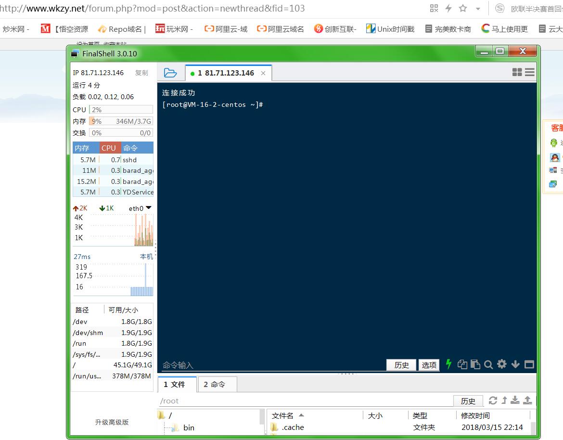Image resolution: width=563 pixels, height=440 pixels.
Task: Switch to grid layout view icon
Action: click(517, 72)
